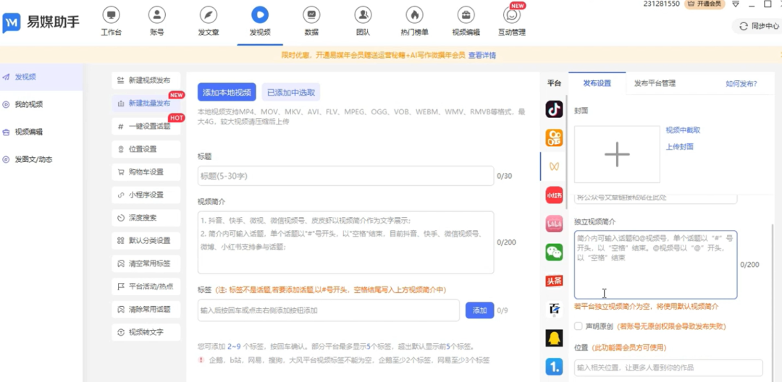Open the 账号 accounts icon

(156, 15)
